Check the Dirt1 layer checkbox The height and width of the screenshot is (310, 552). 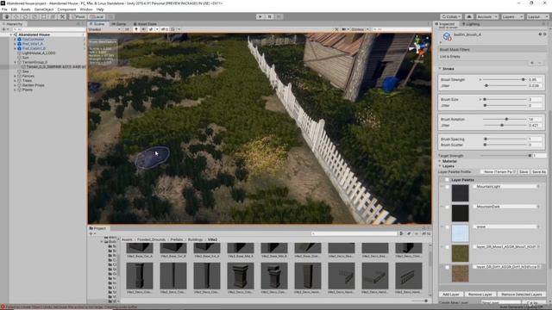(x=447, y=267)
